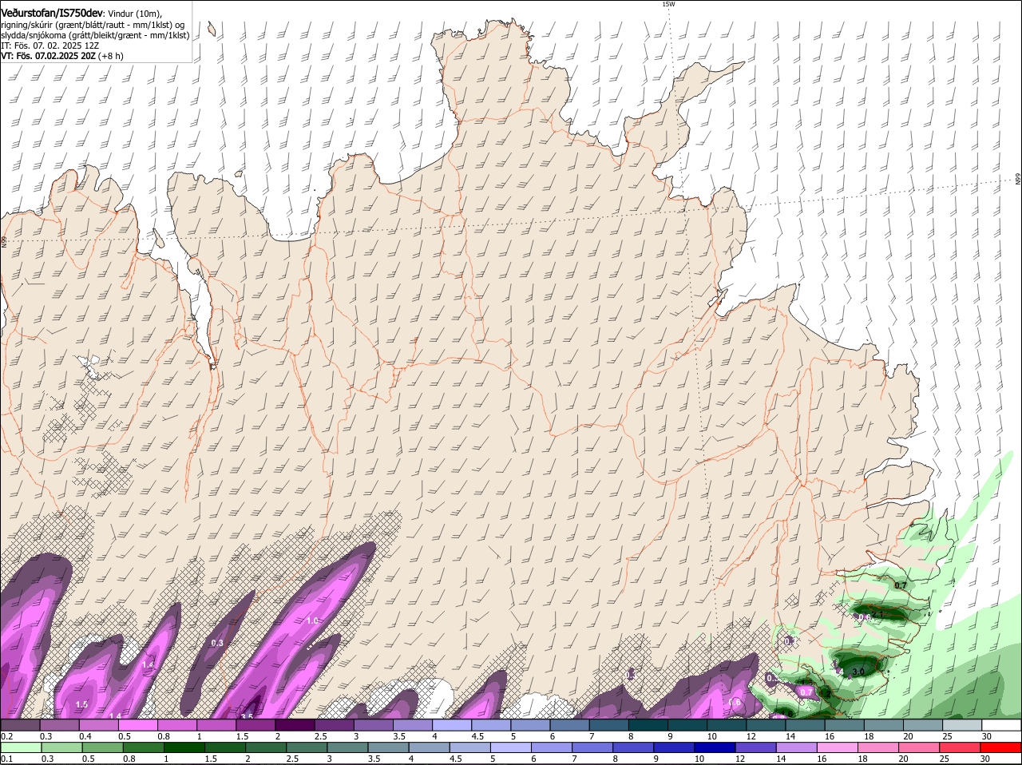Pick the bright pink swatch between 0.5 and 0.8, upper scale

point(137,725)
